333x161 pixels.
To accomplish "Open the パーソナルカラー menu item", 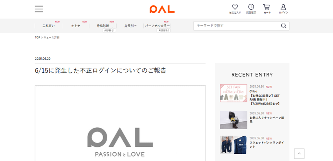I will 158,26.
